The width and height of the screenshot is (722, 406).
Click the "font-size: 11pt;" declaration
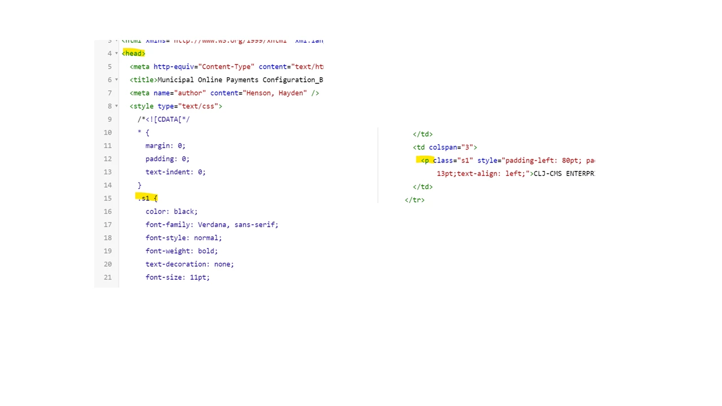[178, 277]
